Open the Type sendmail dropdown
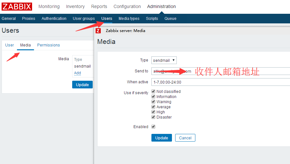The width and height of the screenshot is (290, 164). [x=164, y=60]
